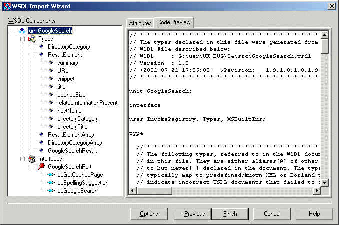The width and height of the screenshot is (339, 225).
Task: Click the ResultElementArray type icon
Action: [x=41, y=134]
